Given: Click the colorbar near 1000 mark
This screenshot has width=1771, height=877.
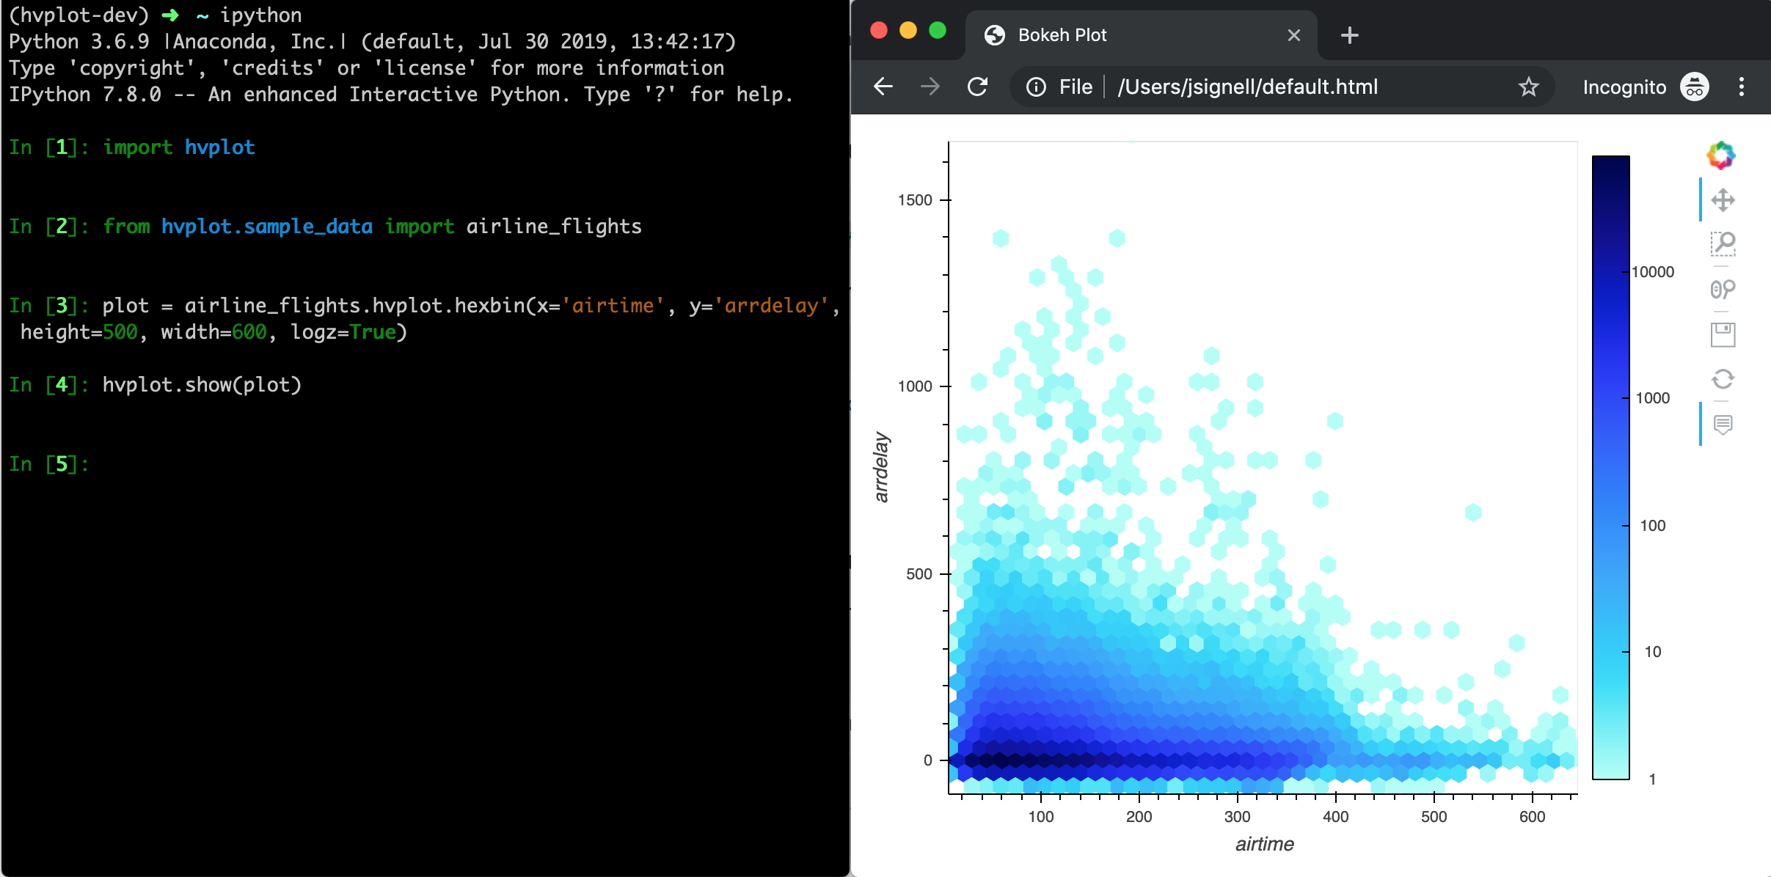Looking at the screenshot, I should (1610, 398).
